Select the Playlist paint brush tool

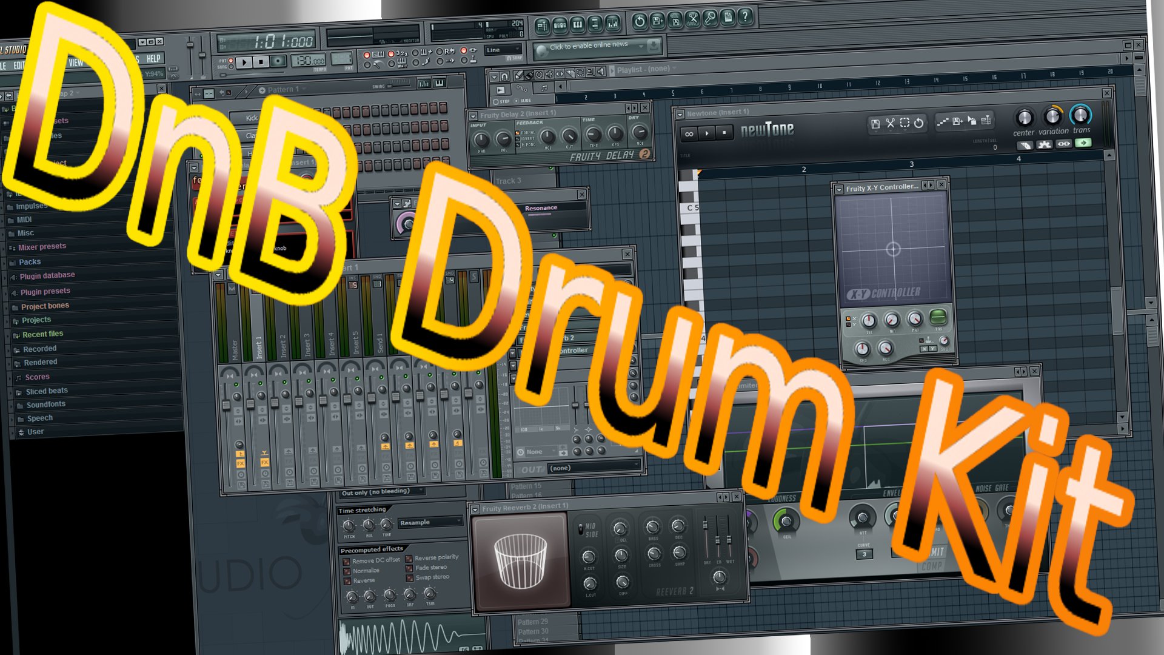coord(529,75)
